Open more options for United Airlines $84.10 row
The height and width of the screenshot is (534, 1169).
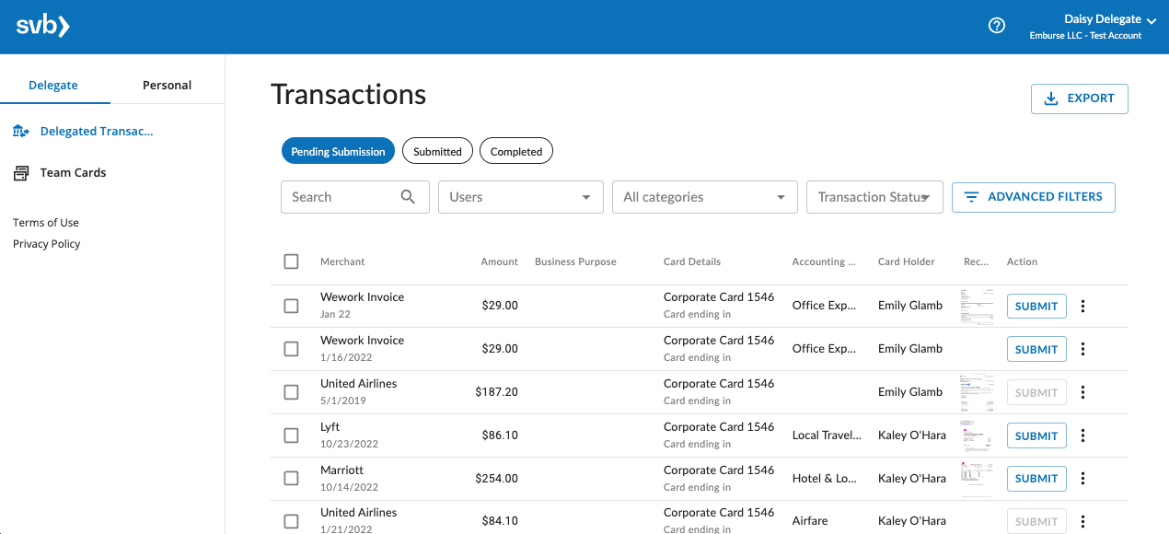click(x=1082, y=521)
